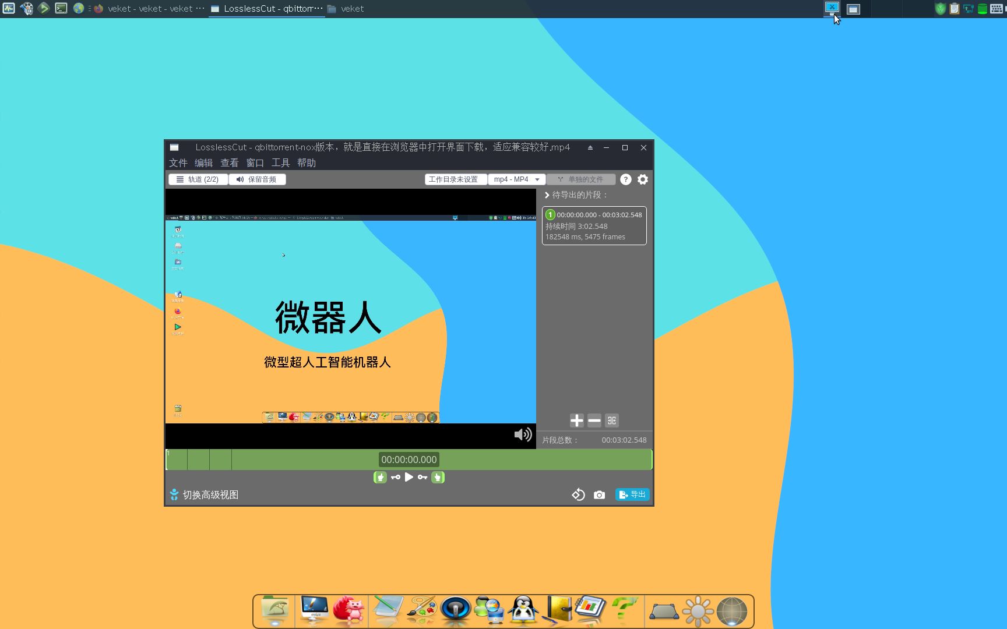The height and width of the screenshot is (629, 1007).
Task: Take a screenshot with the camera icon
Action: [599, 494]
